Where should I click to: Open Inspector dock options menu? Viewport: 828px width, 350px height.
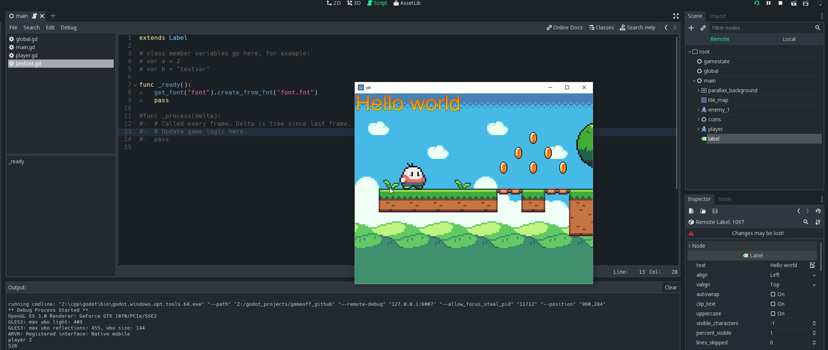click(x=822, y=199)
